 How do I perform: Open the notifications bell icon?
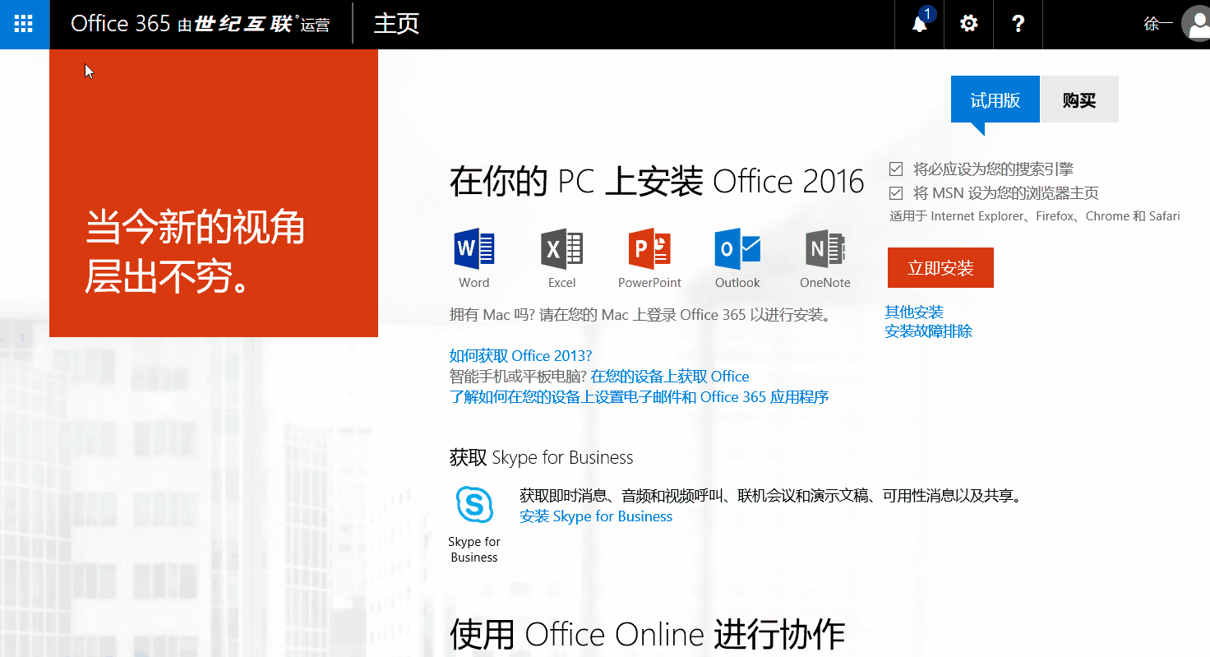pos(920,24)
